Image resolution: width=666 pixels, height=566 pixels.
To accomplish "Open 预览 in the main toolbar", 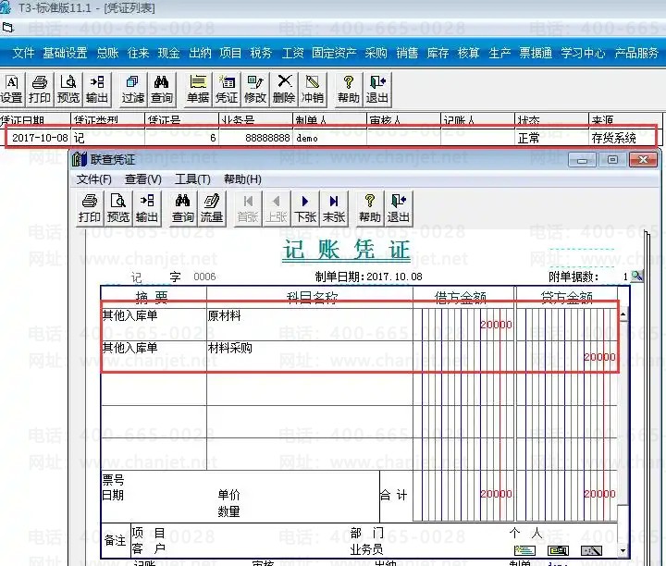I will coord(68,90).
